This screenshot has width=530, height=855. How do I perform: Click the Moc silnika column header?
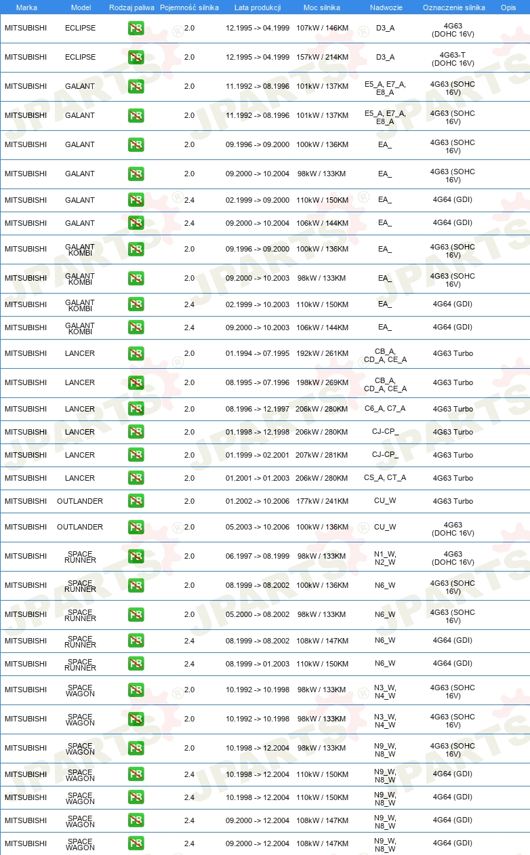click(322, 7)
